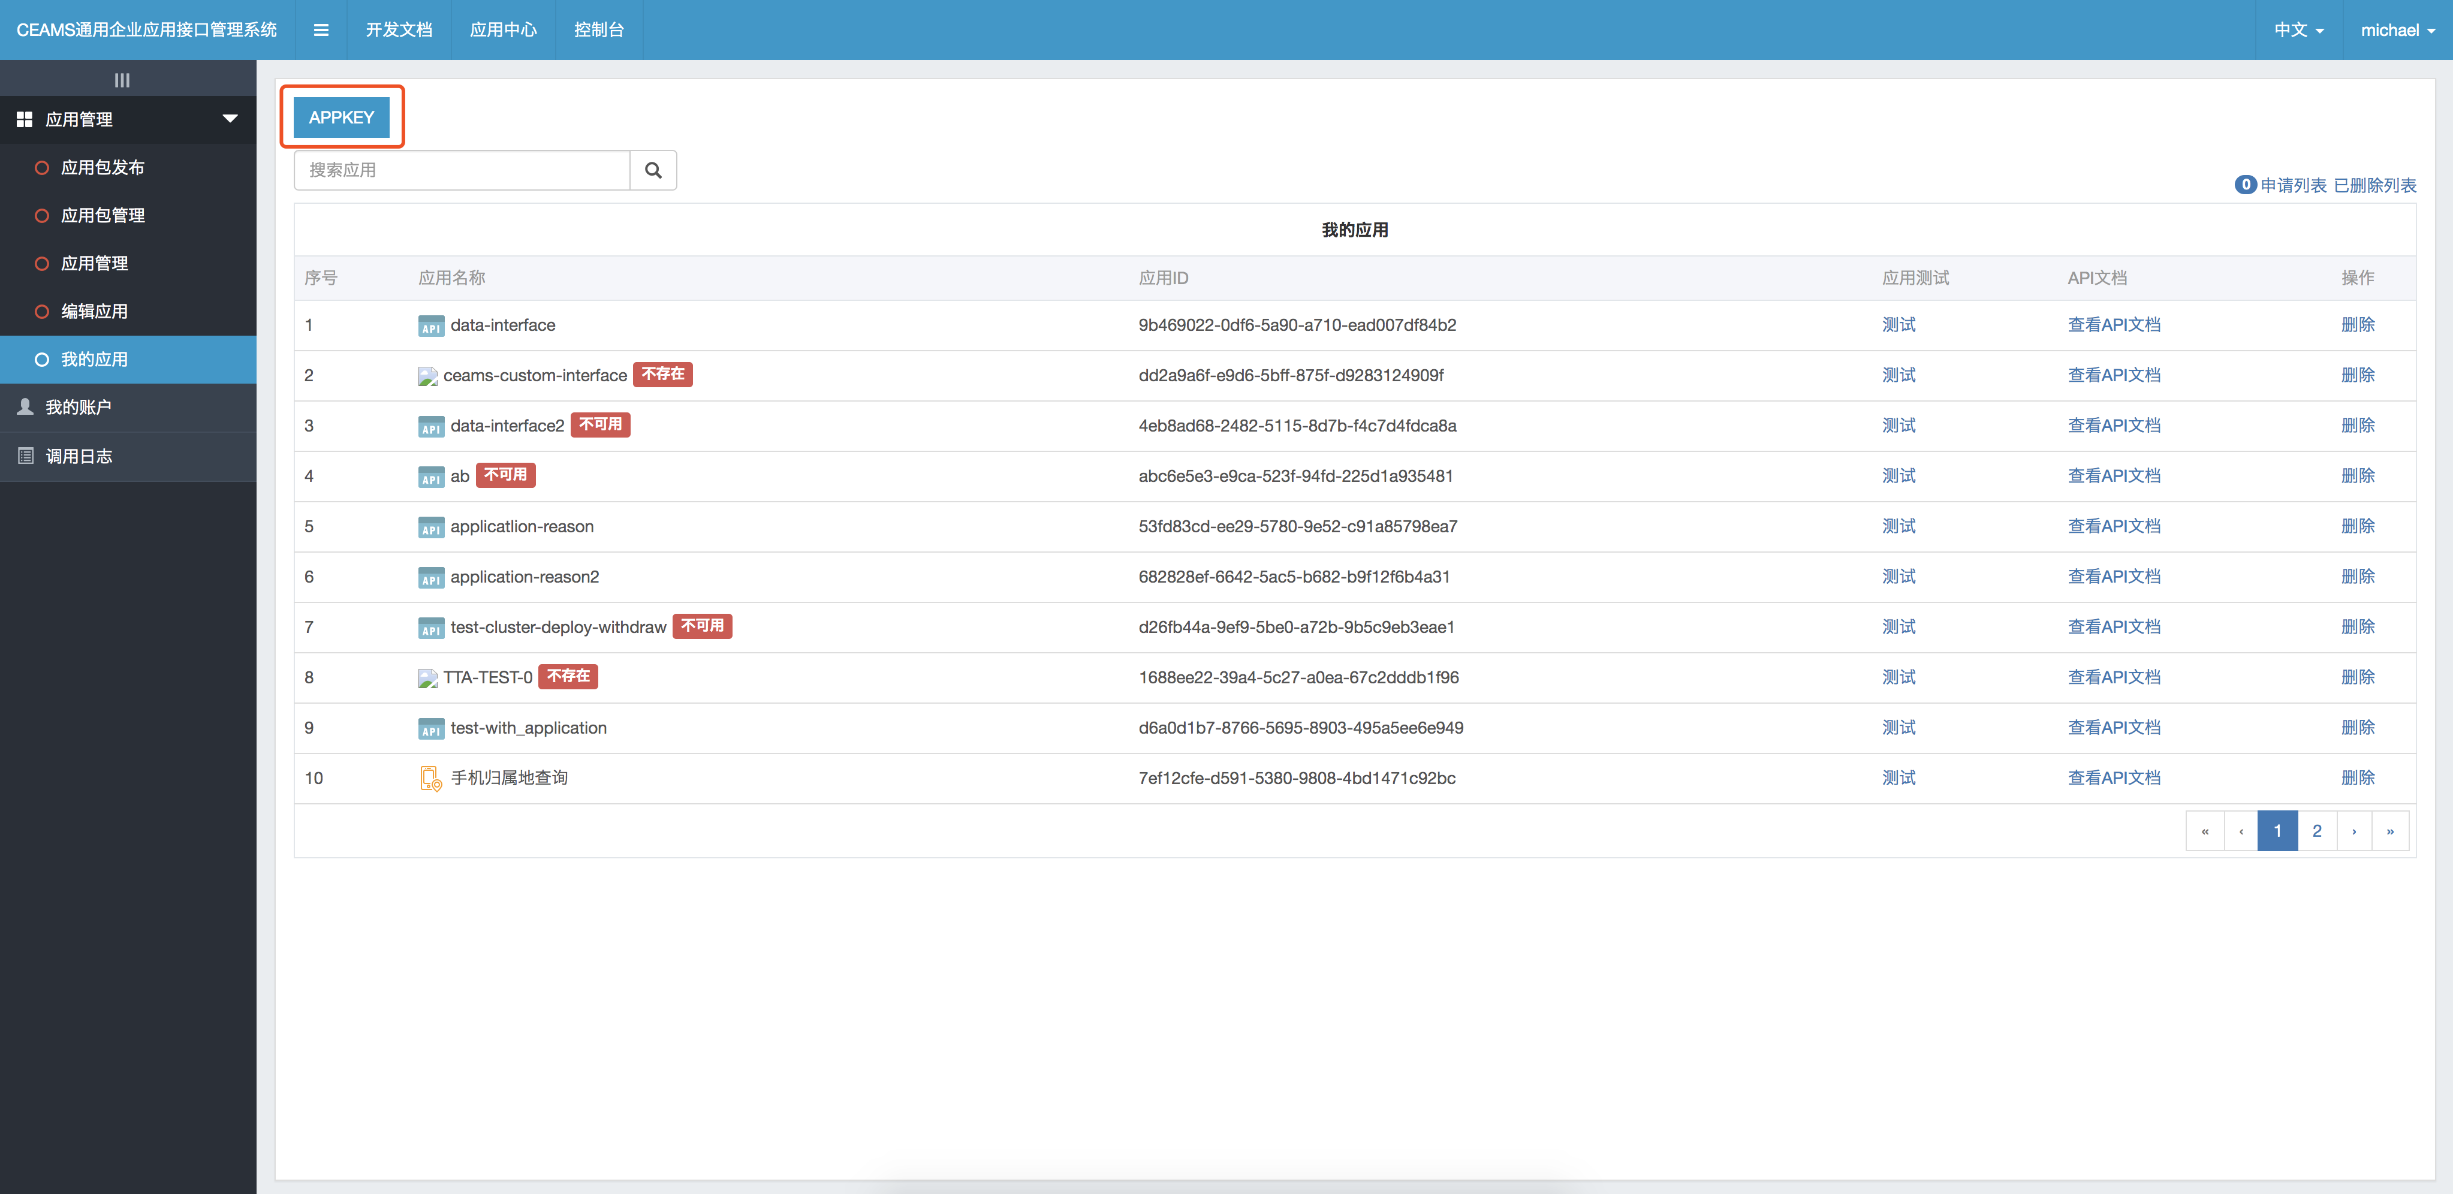2453x1194 pixels.
Task: View API docs for applicatlion-reason
Action: tap(2114, 526)
